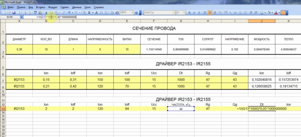Click the AutoSum sigma icon
This screenshot has width=301, height=137.
click(x=89, y=13)
